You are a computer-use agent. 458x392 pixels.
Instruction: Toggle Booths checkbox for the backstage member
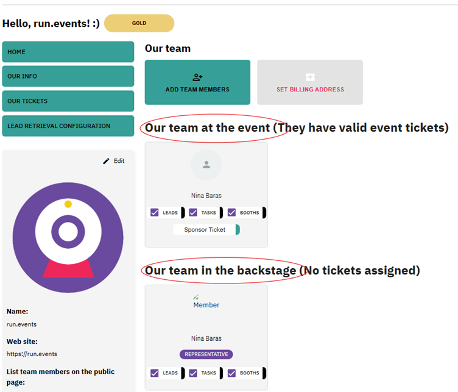point(232,373)
